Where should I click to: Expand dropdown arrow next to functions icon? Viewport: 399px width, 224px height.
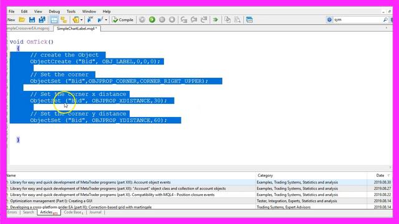click(x=106, y=19)
